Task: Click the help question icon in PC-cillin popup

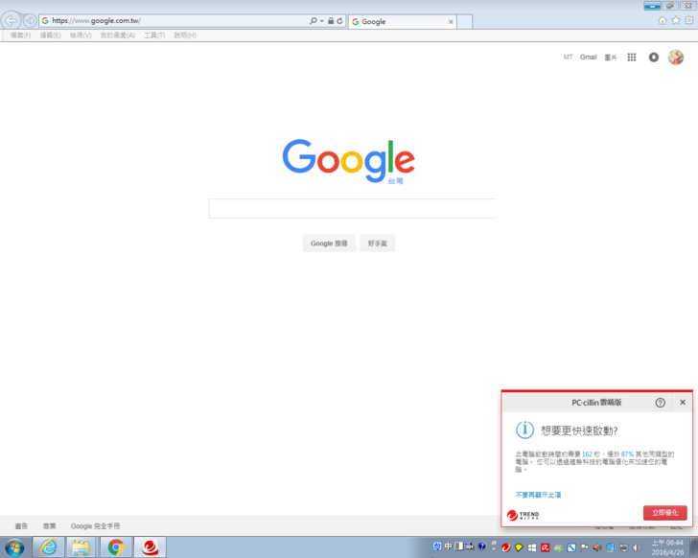Action: click(661, 403)
